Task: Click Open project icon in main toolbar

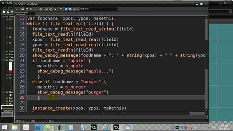Action: pyautogui.click(x=8, y=12)
